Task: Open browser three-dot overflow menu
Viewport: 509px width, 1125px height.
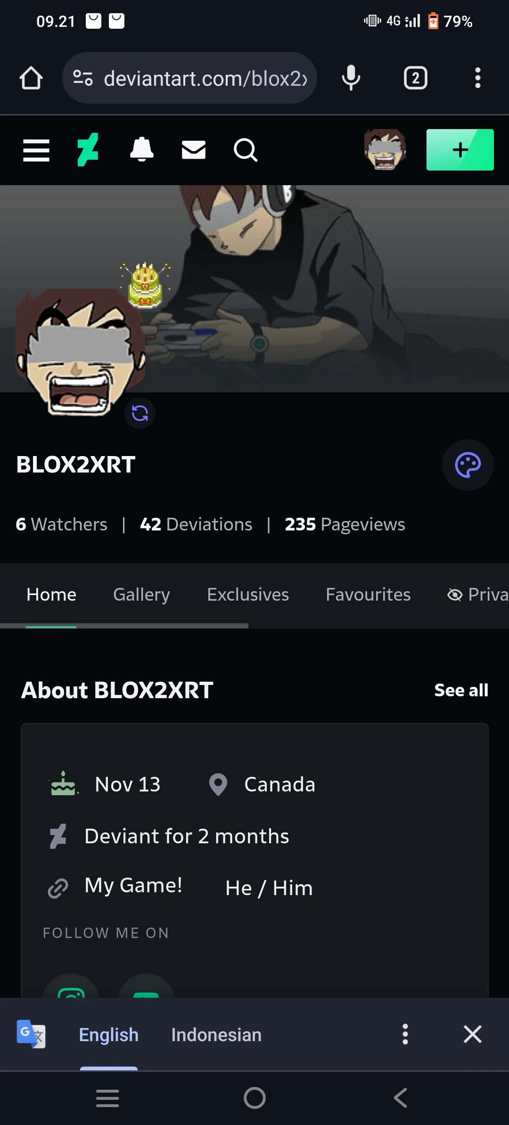Action: point(477,78)
